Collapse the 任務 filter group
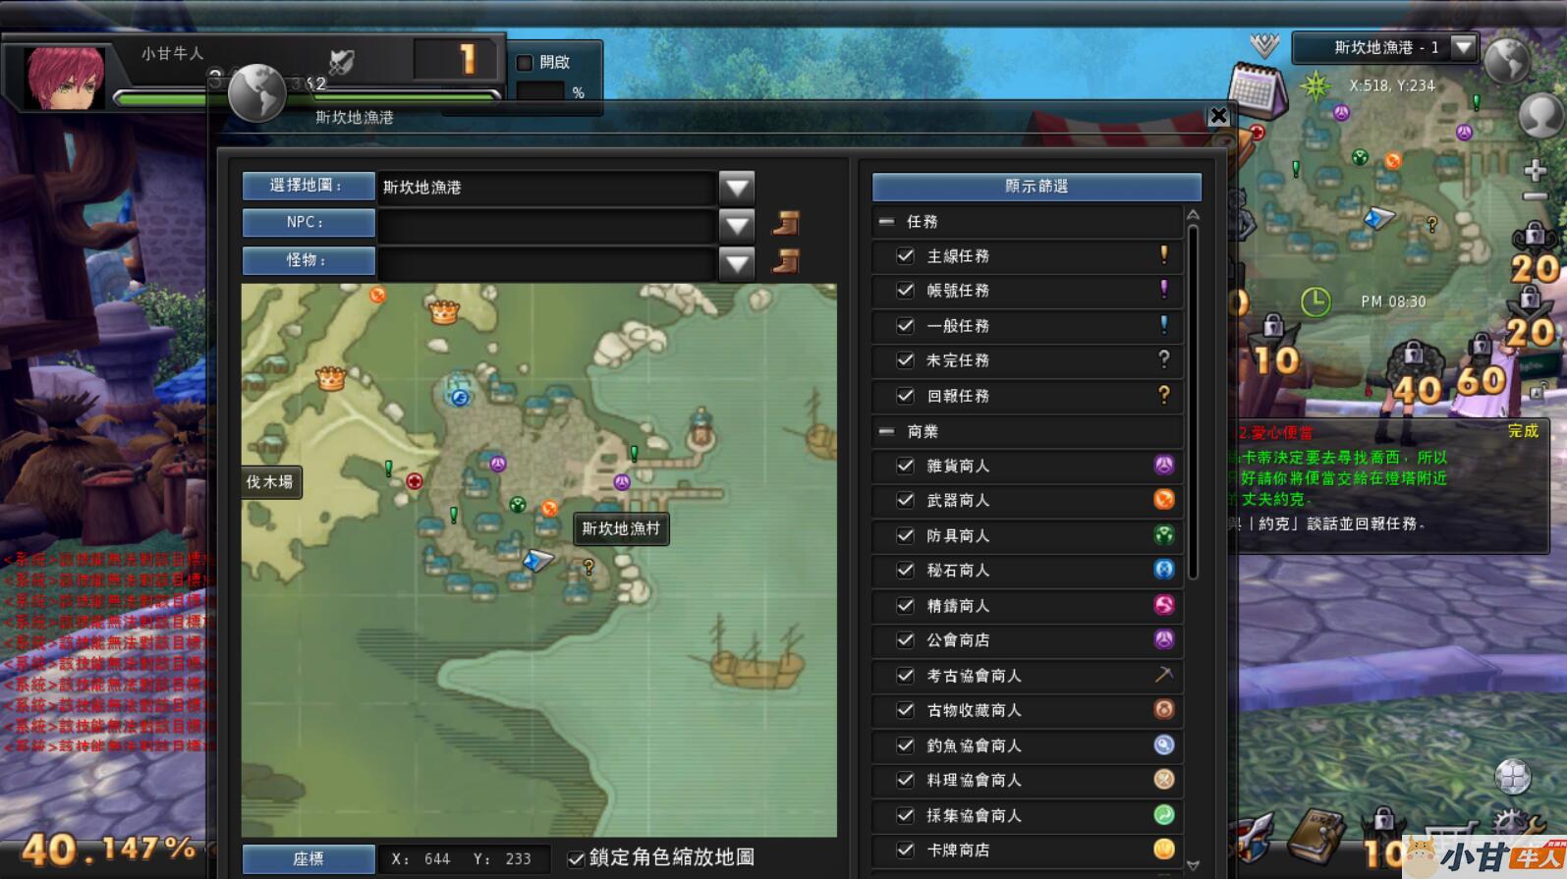This screenshot has width=1567, height=879. (886, 222)
